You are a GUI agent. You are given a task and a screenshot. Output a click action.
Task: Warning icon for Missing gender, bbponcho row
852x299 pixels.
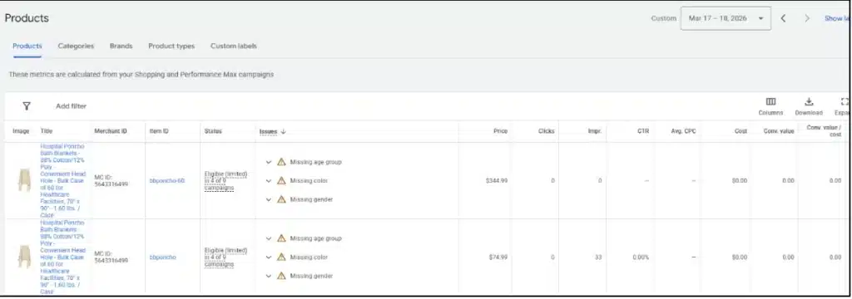point(281,276)
